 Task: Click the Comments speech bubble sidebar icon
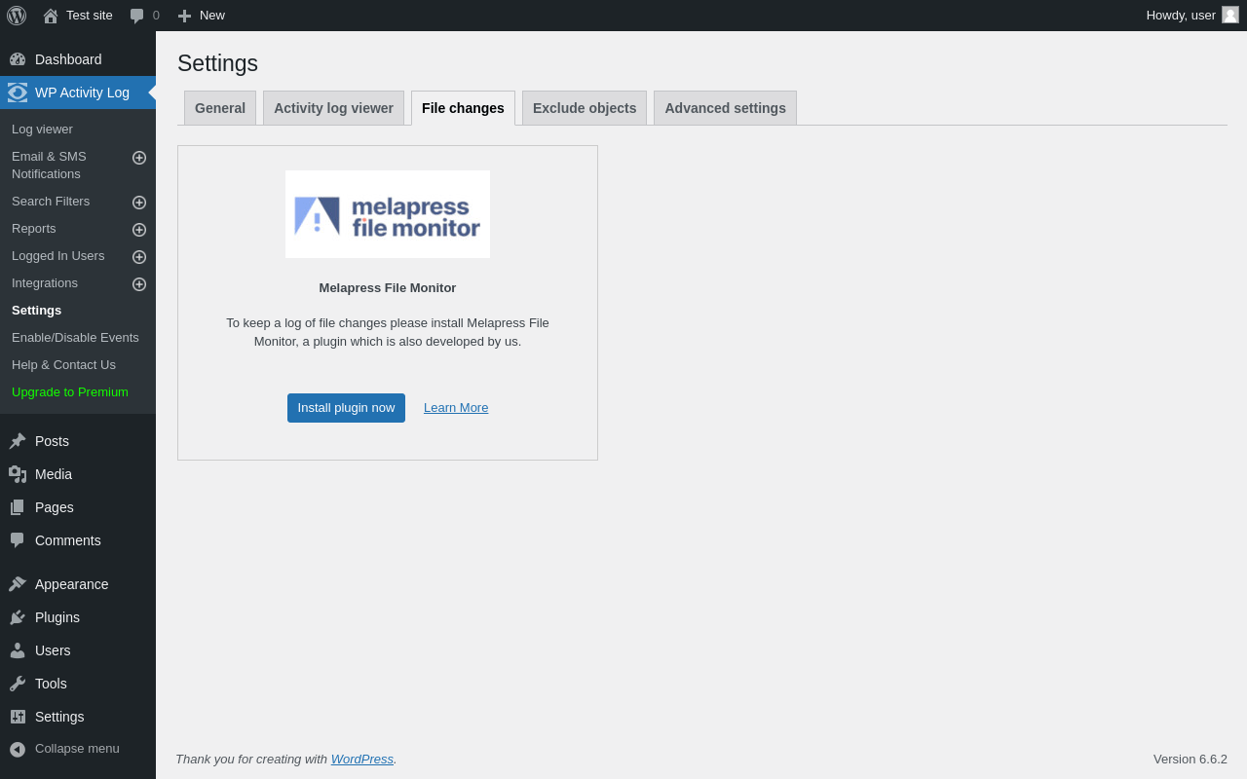tap(18, 540)
